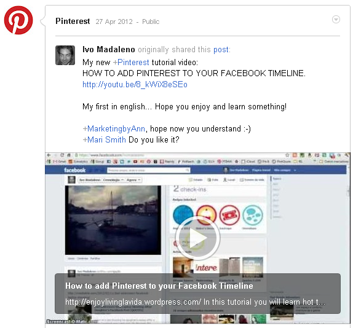The image size is (353, 328).
Task: Click the facebook logo in video preview
Action: click(75, 170)
